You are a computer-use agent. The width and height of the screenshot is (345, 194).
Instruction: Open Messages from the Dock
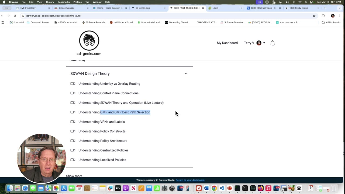(33, 188)
